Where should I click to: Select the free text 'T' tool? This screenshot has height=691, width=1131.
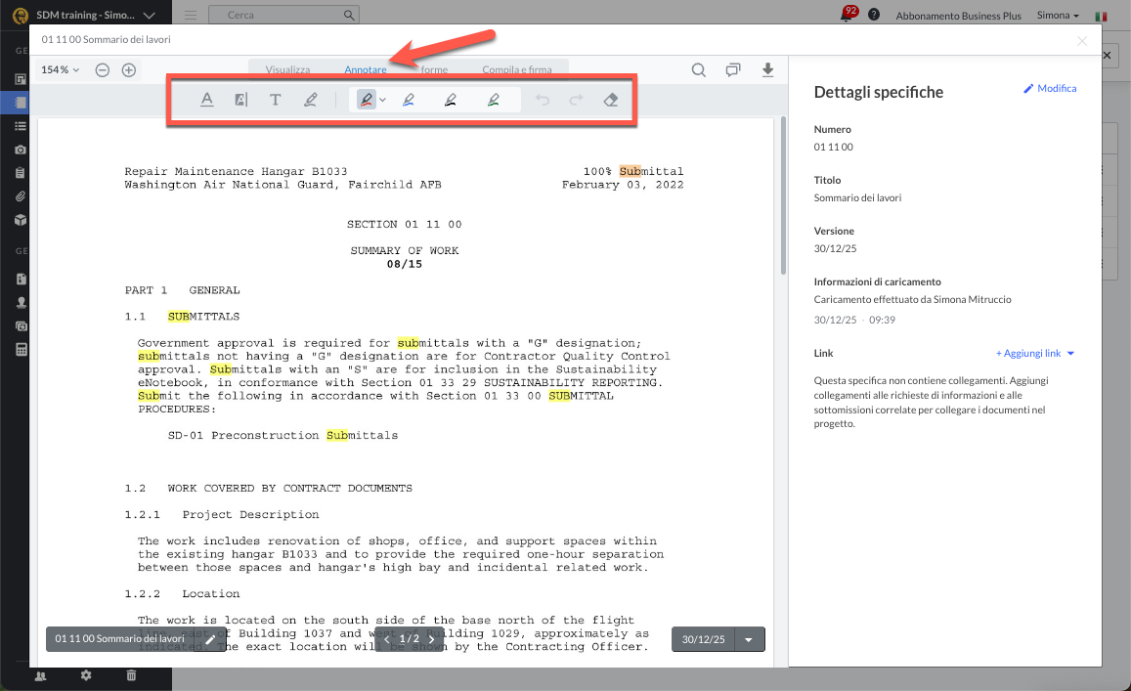pos(275,100)
